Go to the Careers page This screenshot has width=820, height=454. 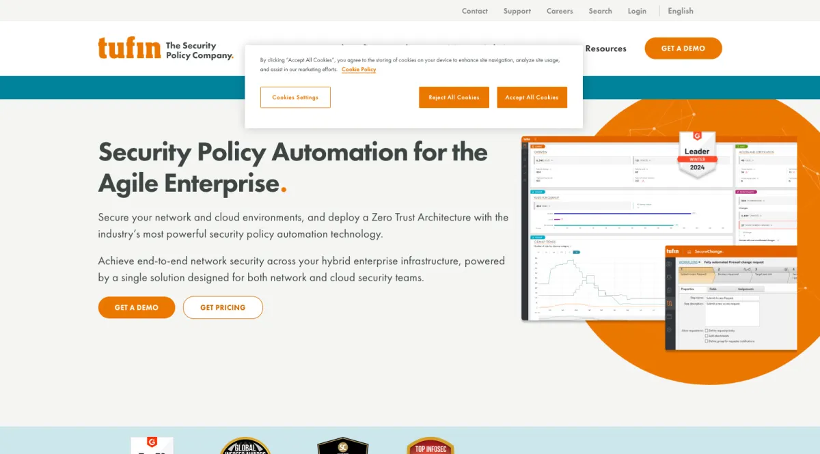[560, 11]
